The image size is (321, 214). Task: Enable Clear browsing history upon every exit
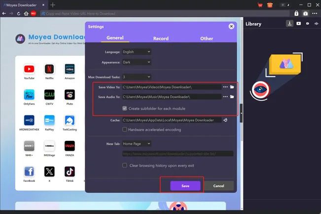tap(125, 165)
